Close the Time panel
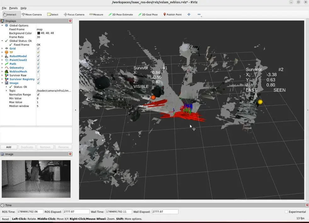The height and width of the screenshot is (223, 309). (307, 205)
